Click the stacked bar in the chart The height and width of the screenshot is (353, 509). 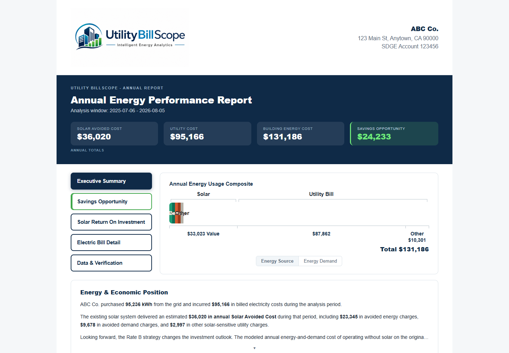[x=176, y=213]
